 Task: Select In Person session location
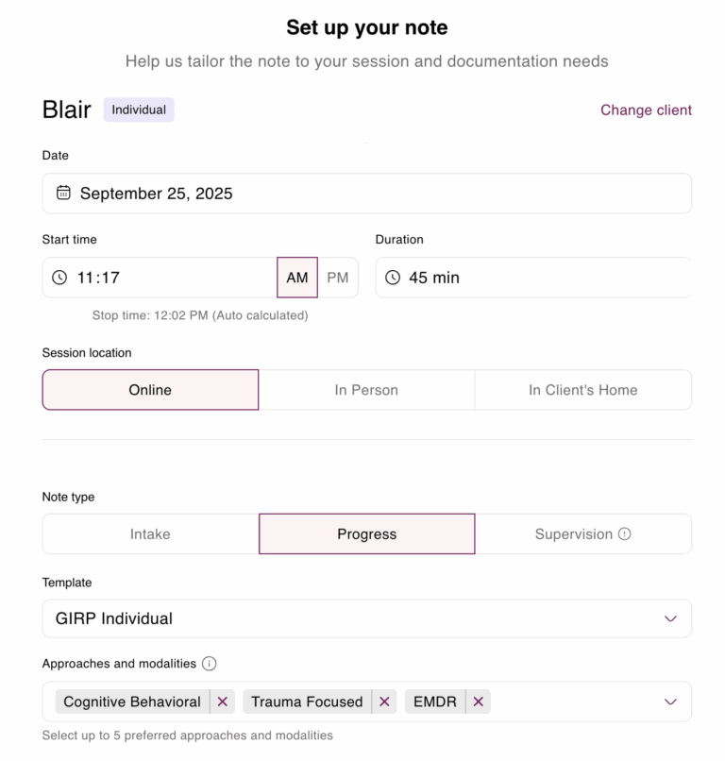tap(366, 389)
